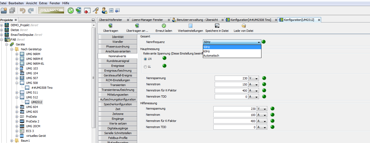The height and width of the screenshot is (143, 370).
Task: Choose 60Hz from the Nennfrequenz list
Action: pos(207,51)
